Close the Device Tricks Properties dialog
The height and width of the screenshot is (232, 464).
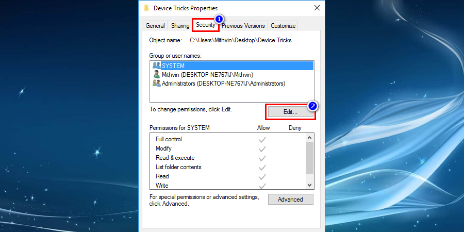317,8
